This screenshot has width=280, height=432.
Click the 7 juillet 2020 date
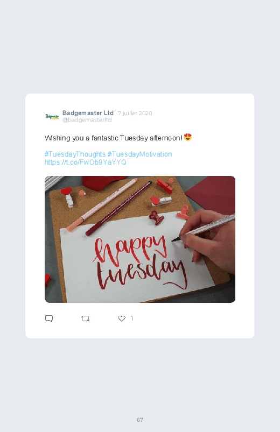coord(135,113)
